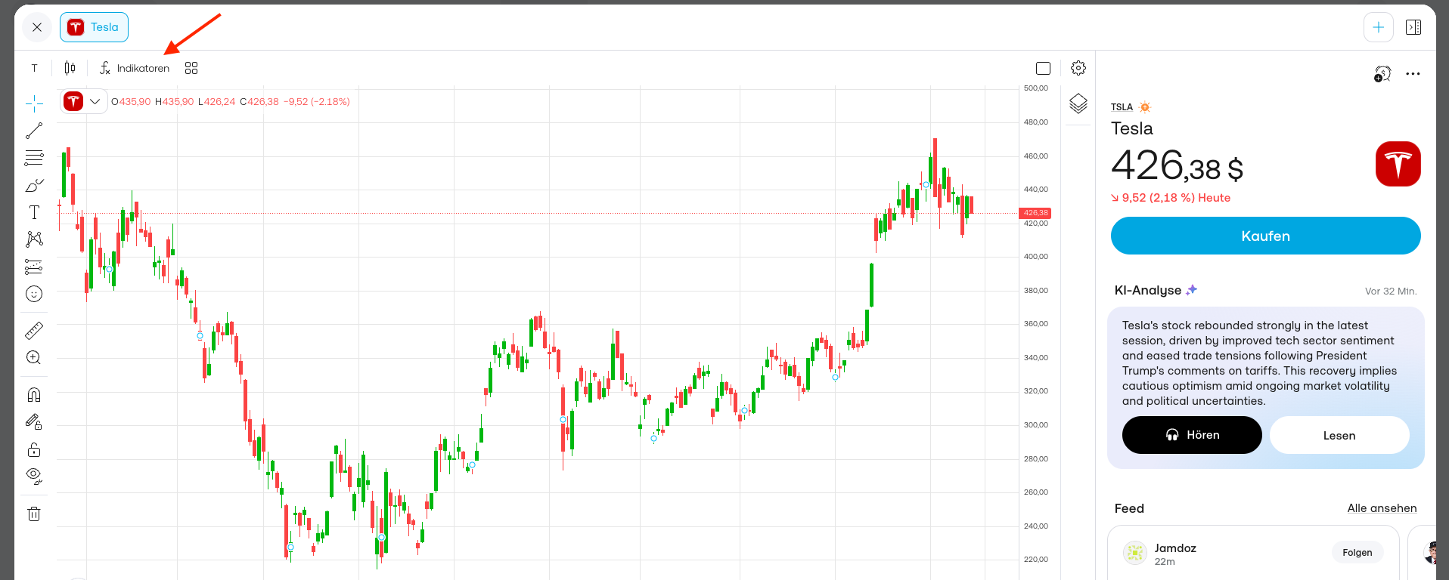Open the candlestick chart type selector
Image resolution: width=1449 pixels, height=580 pixels.
pyautogui.click(x=70, y=68)
